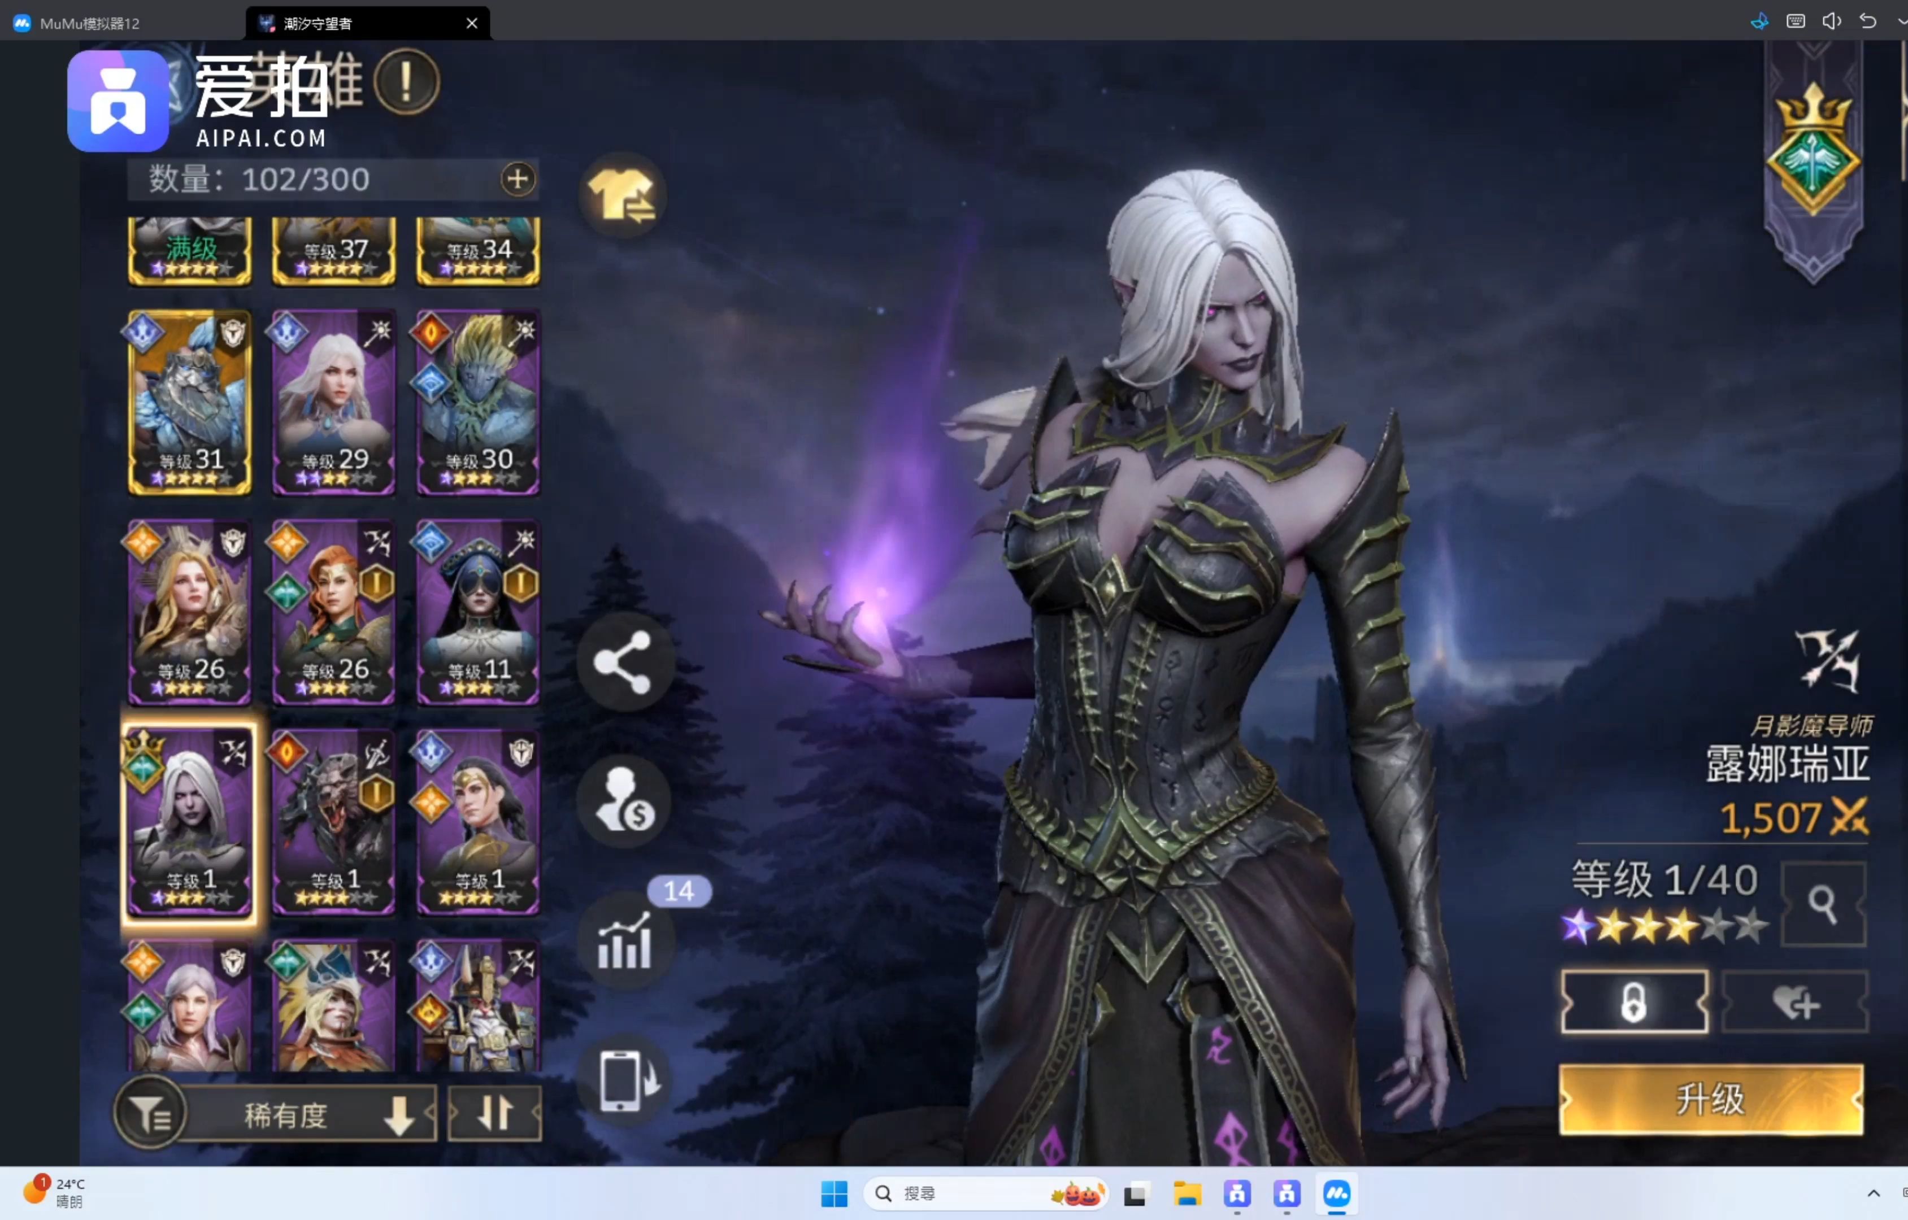The height and width of the screenshot is (1220, 1908).
Task: Click the power value 1,507
Action: [1770, 817]
